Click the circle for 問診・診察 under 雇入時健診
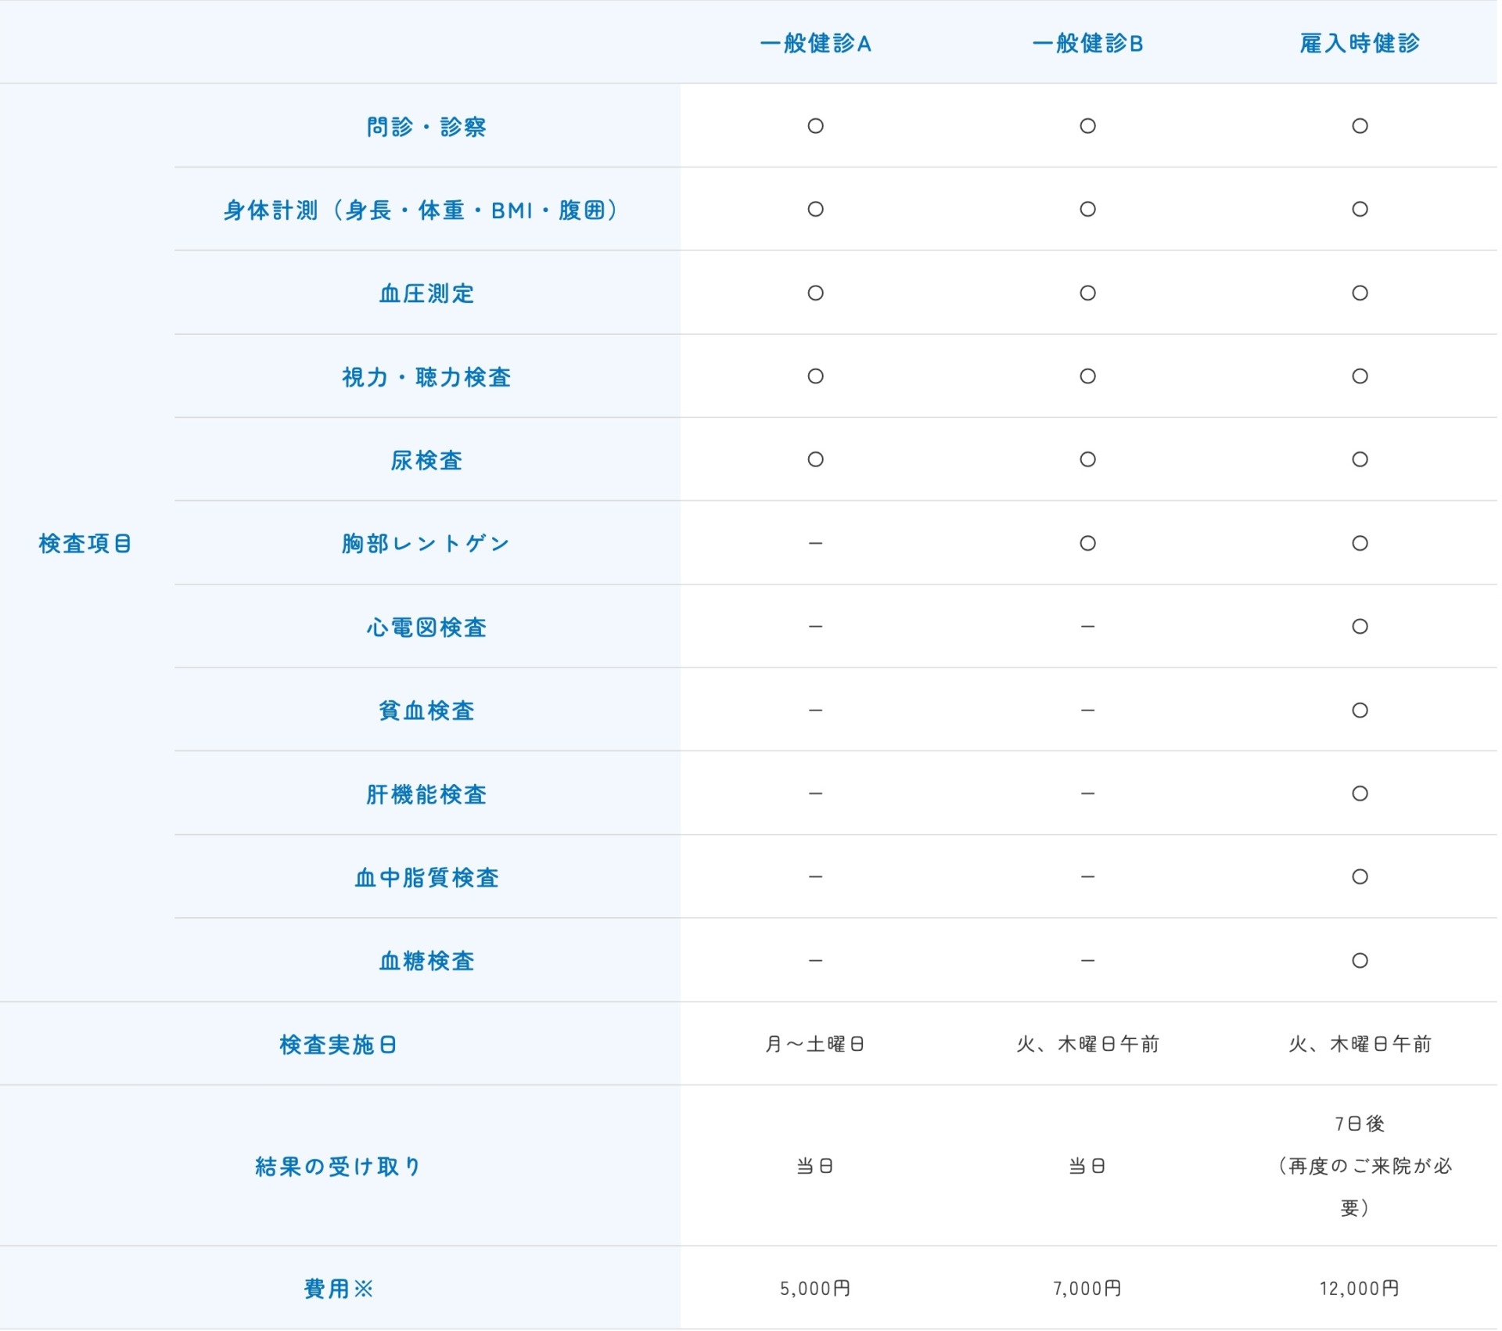1502x1331 pixels. click(x=1360, y=126)
